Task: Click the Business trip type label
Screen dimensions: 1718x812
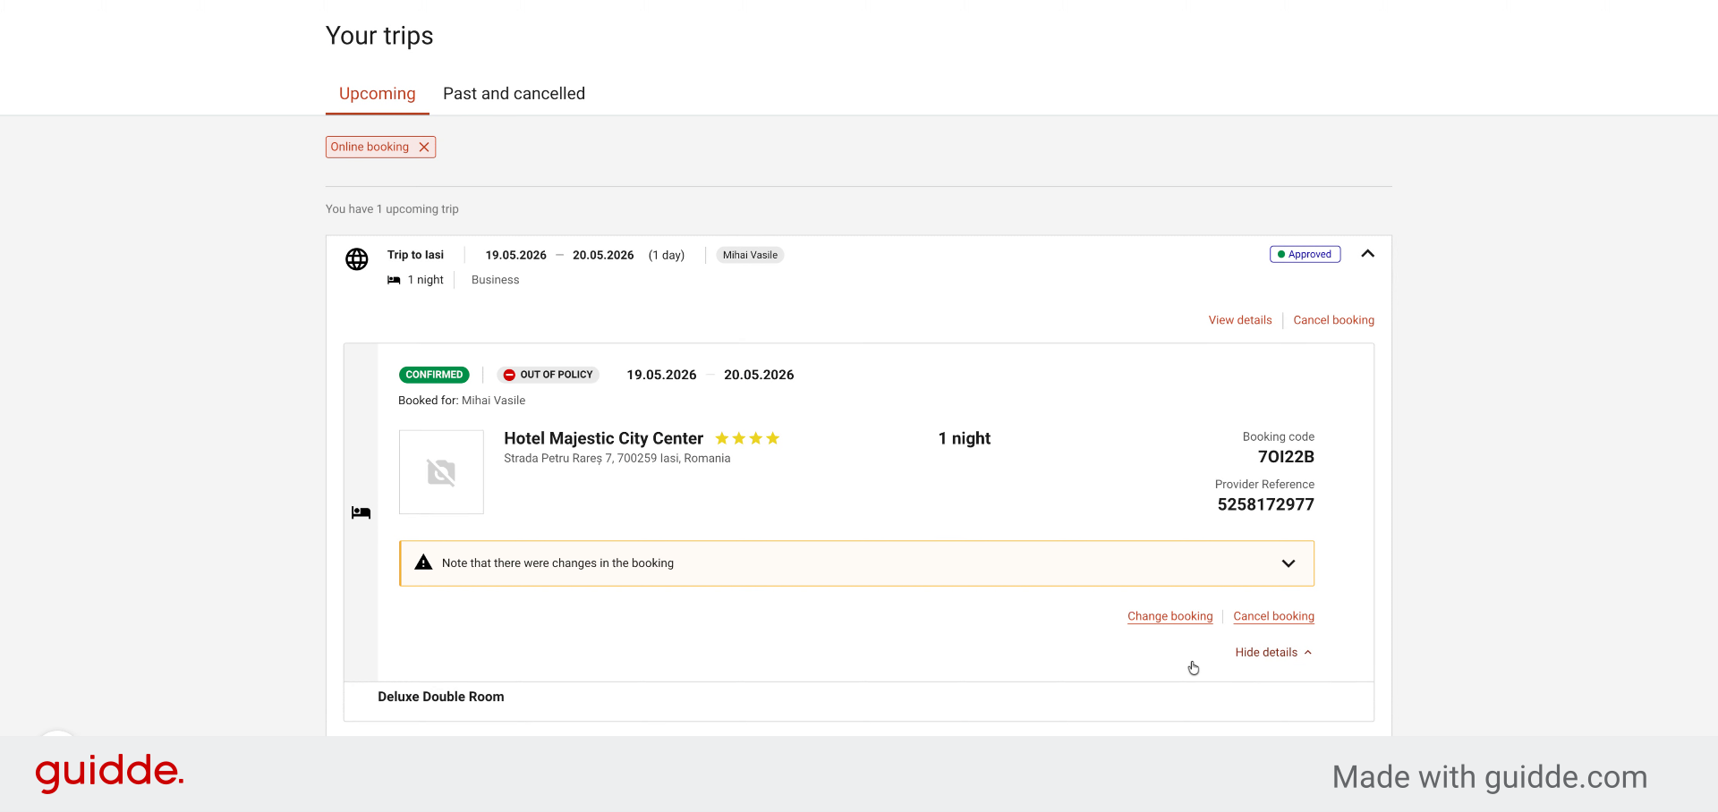Action: pyautogui.click(x=495, y=280)
